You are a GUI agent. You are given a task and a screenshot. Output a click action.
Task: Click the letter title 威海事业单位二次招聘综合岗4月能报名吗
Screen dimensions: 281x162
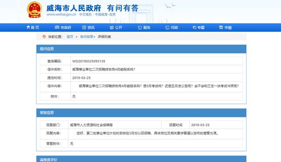(104, 69)
